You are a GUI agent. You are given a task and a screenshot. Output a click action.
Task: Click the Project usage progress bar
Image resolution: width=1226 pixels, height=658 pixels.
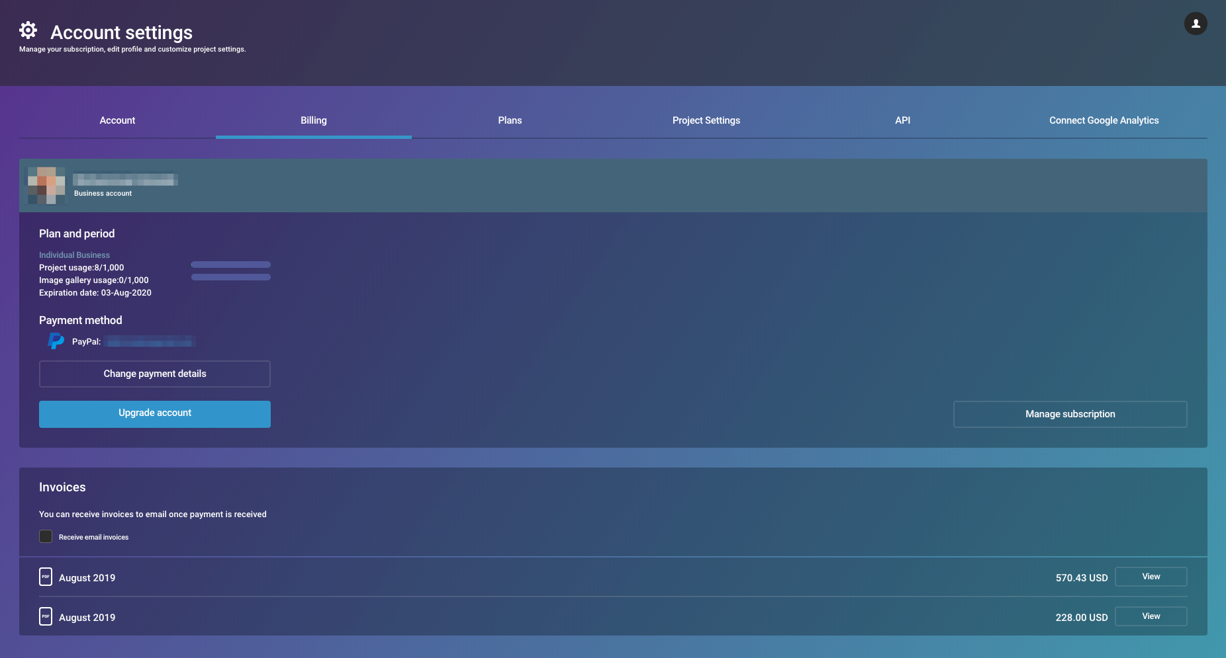click(231, 265)
